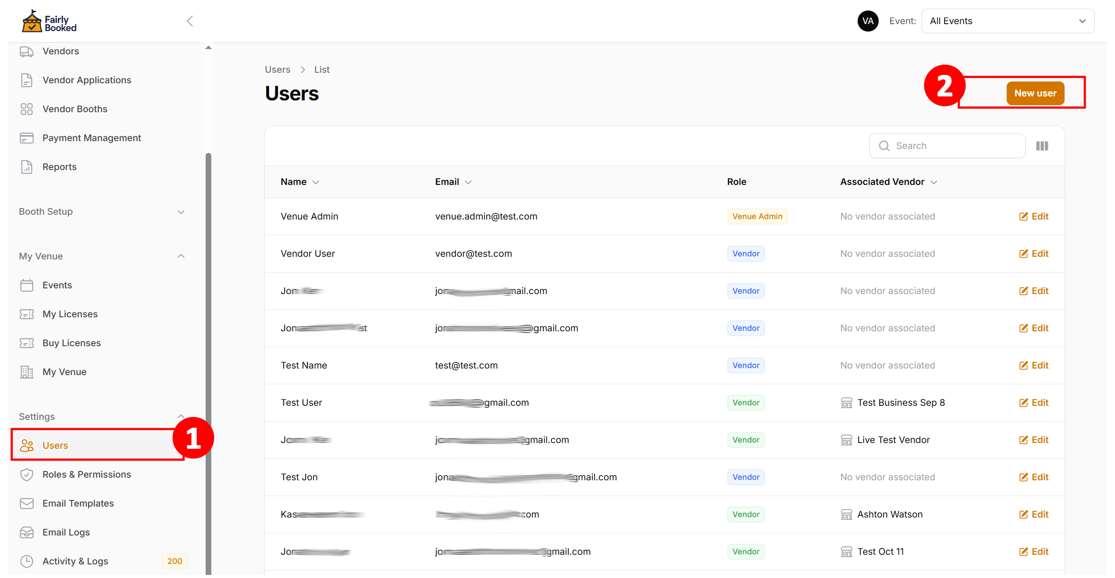Open Payment Management in the sidebar
Screen dimensions: 1115x578
coord(91,138)
